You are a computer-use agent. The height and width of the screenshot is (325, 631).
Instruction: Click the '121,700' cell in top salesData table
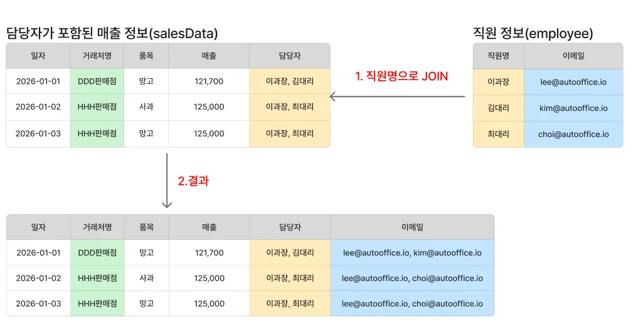click(209, 81)
